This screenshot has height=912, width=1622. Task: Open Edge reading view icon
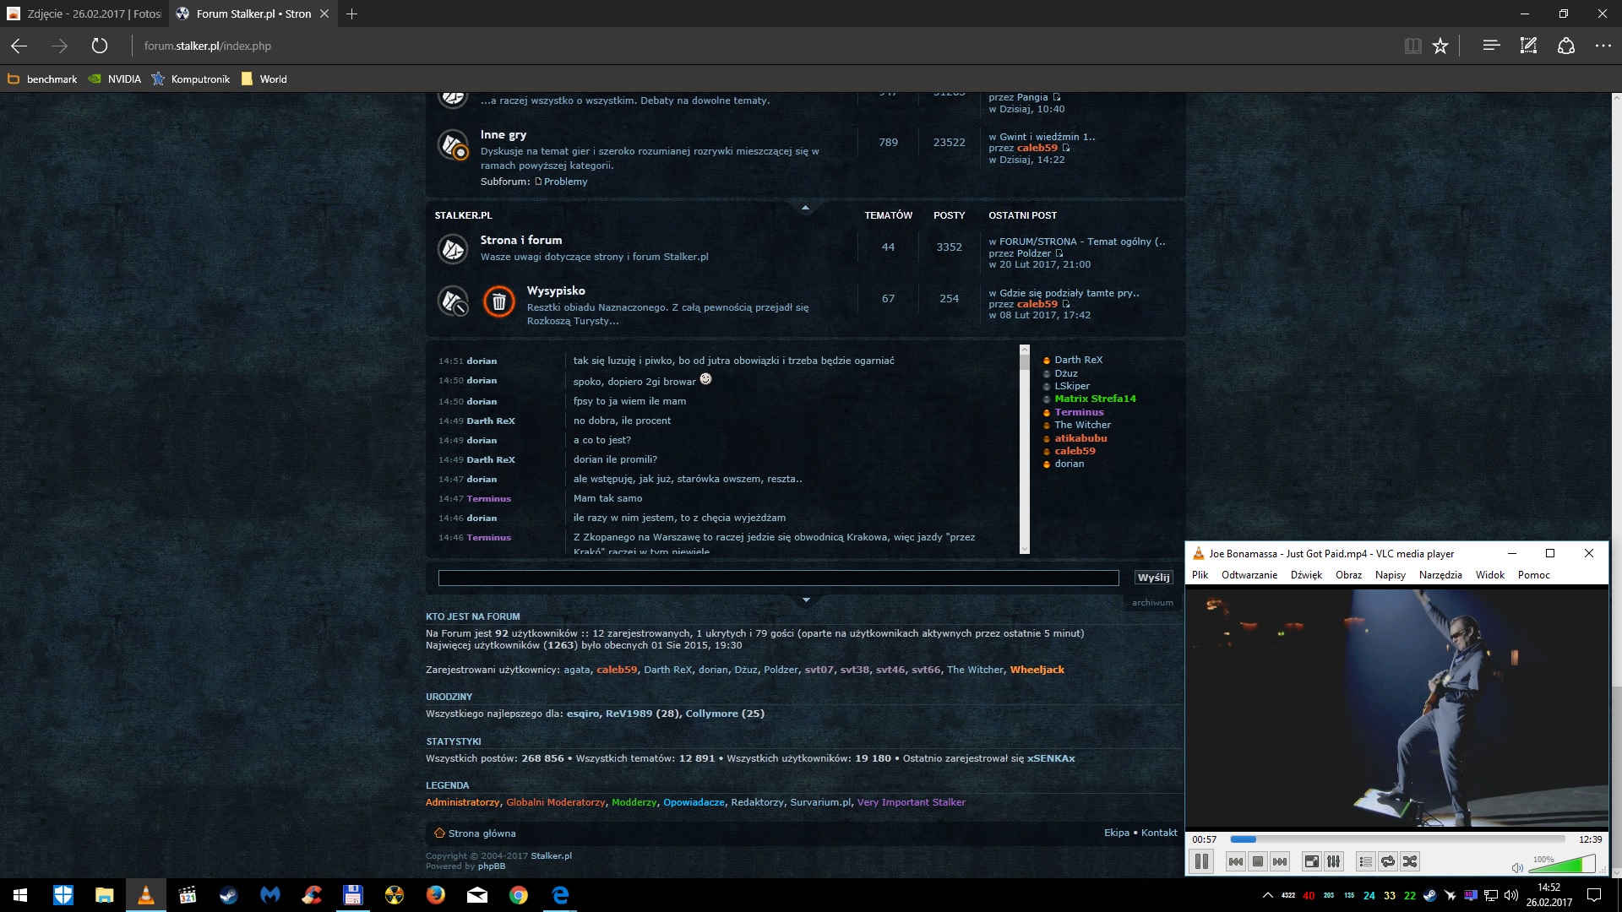[x=1412, y=46]
